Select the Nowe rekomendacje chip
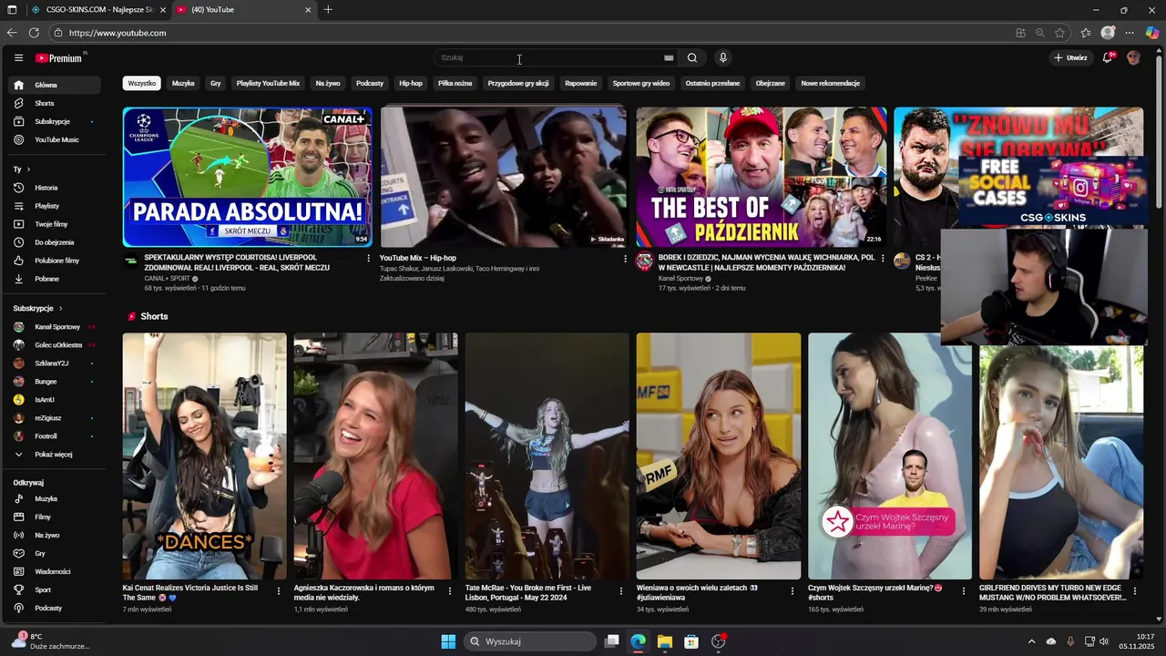The width and height of the screenshot is (1166, 656). (x=830, y=83)
